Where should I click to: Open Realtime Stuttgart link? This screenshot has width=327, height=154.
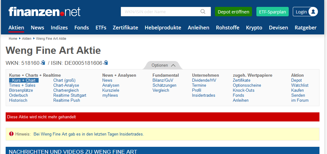tap(70, 95)
